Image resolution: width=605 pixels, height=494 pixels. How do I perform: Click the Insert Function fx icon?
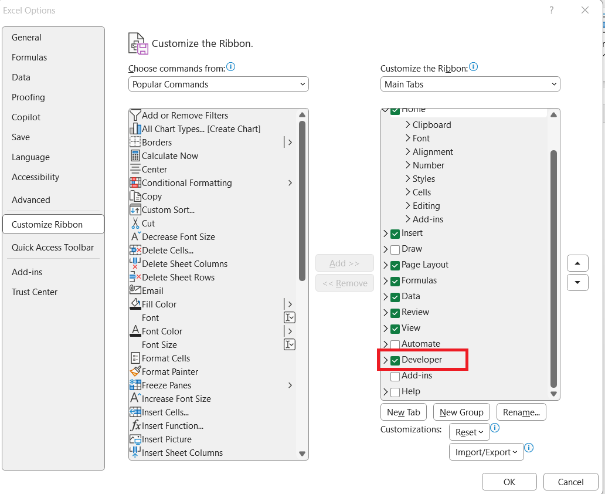pyautogui.click(x=135, y=425)
